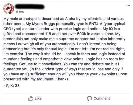Click the Comment button label
Image resolution: width=133 pixels, height=105 pixels.
tap(102, 98)
